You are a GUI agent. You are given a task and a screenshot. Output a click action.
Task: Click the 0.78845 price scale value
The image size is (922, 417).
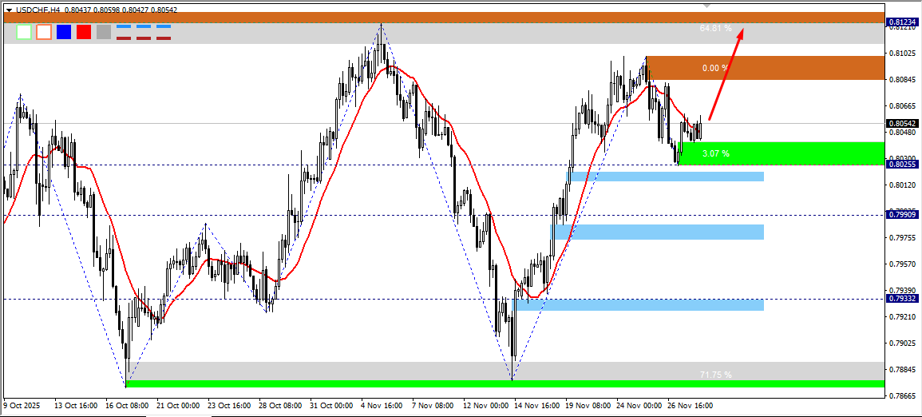[904, 369]
